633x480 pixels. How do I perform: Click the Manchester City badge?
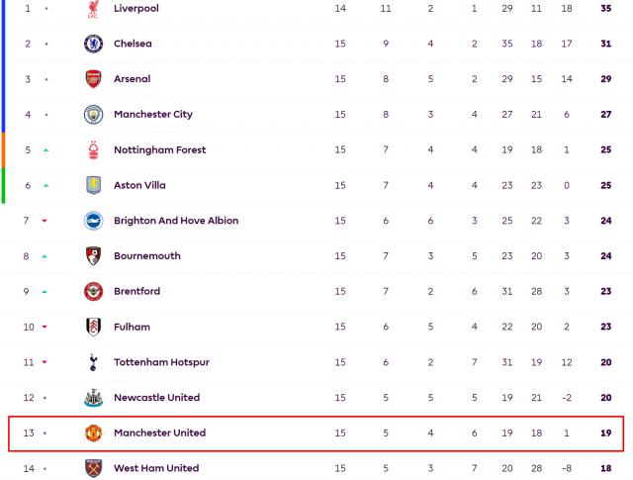click(93, 115)
